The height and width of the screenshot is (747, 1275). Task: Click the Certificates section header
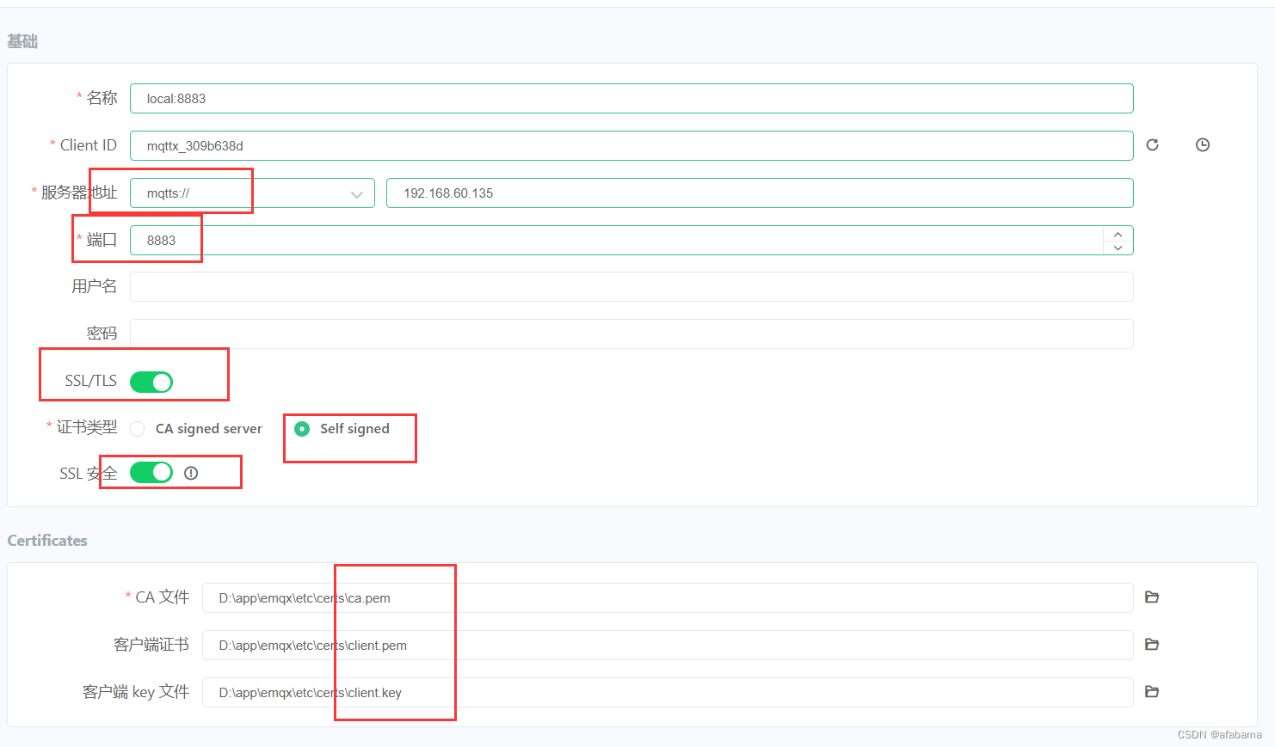(x=46, y=540)
